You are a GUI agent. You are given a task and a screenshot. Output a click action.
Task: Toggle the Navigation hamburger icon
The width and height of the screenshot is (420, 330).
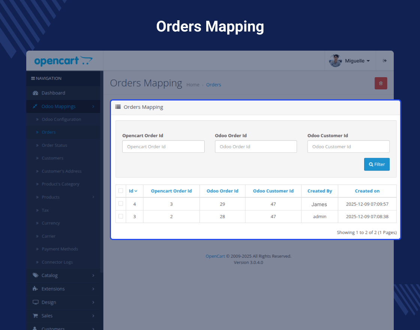pyautogui.click(x=33, y=78)
